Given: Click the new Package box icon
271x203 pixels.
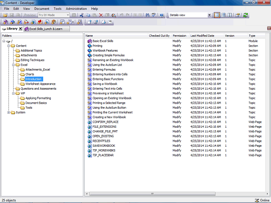Looking at the screenshot, I should click(x=54, y=22).
